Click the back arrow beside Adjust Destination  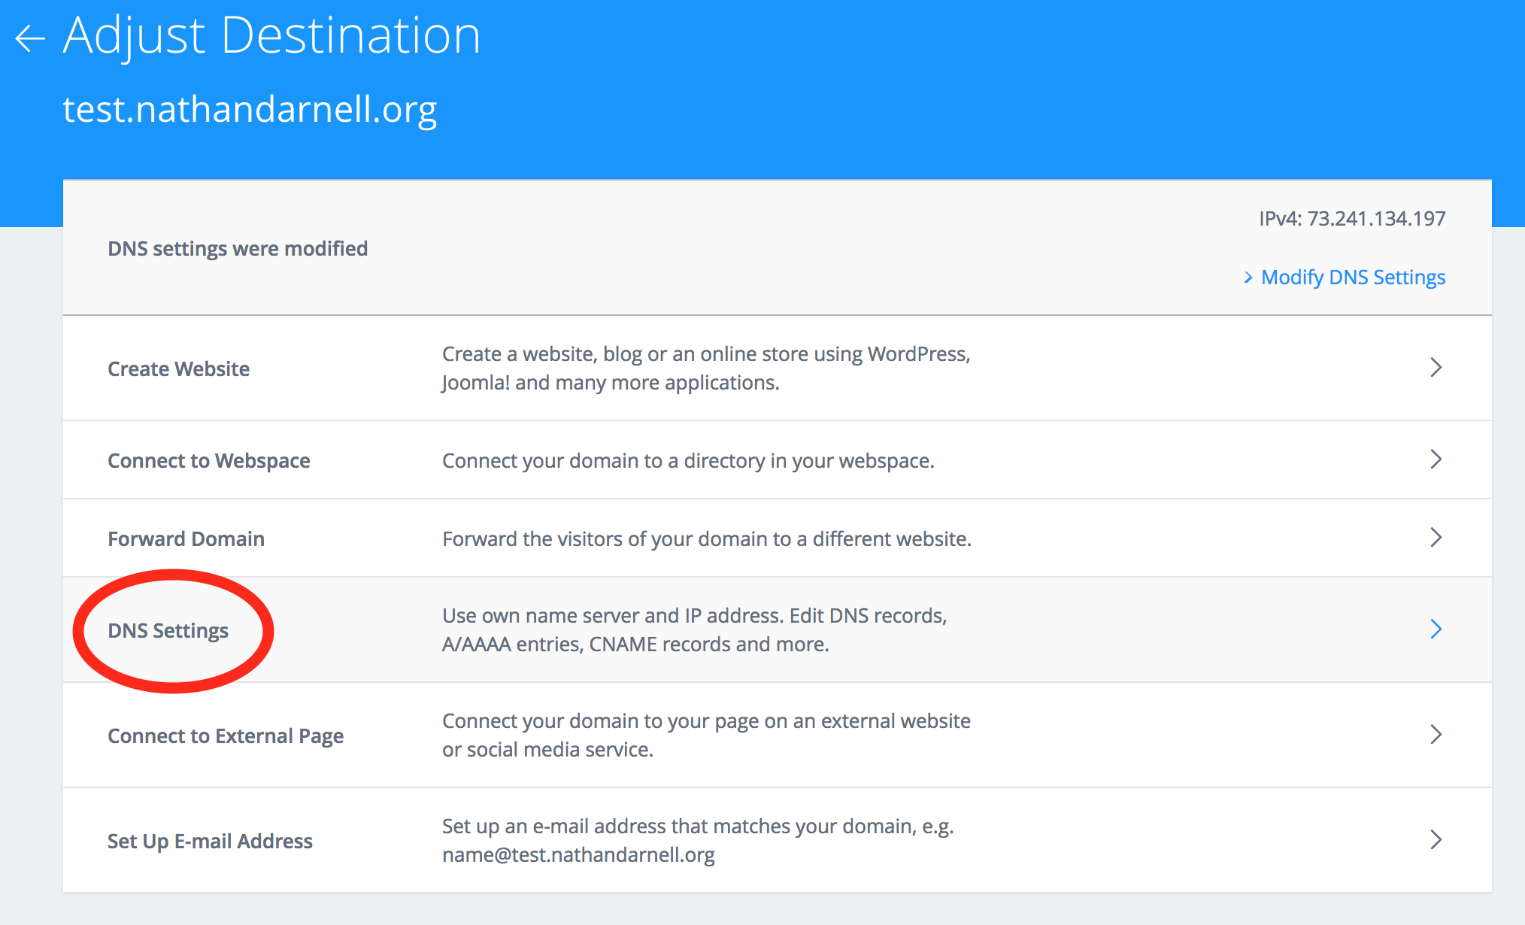point(30,38)
